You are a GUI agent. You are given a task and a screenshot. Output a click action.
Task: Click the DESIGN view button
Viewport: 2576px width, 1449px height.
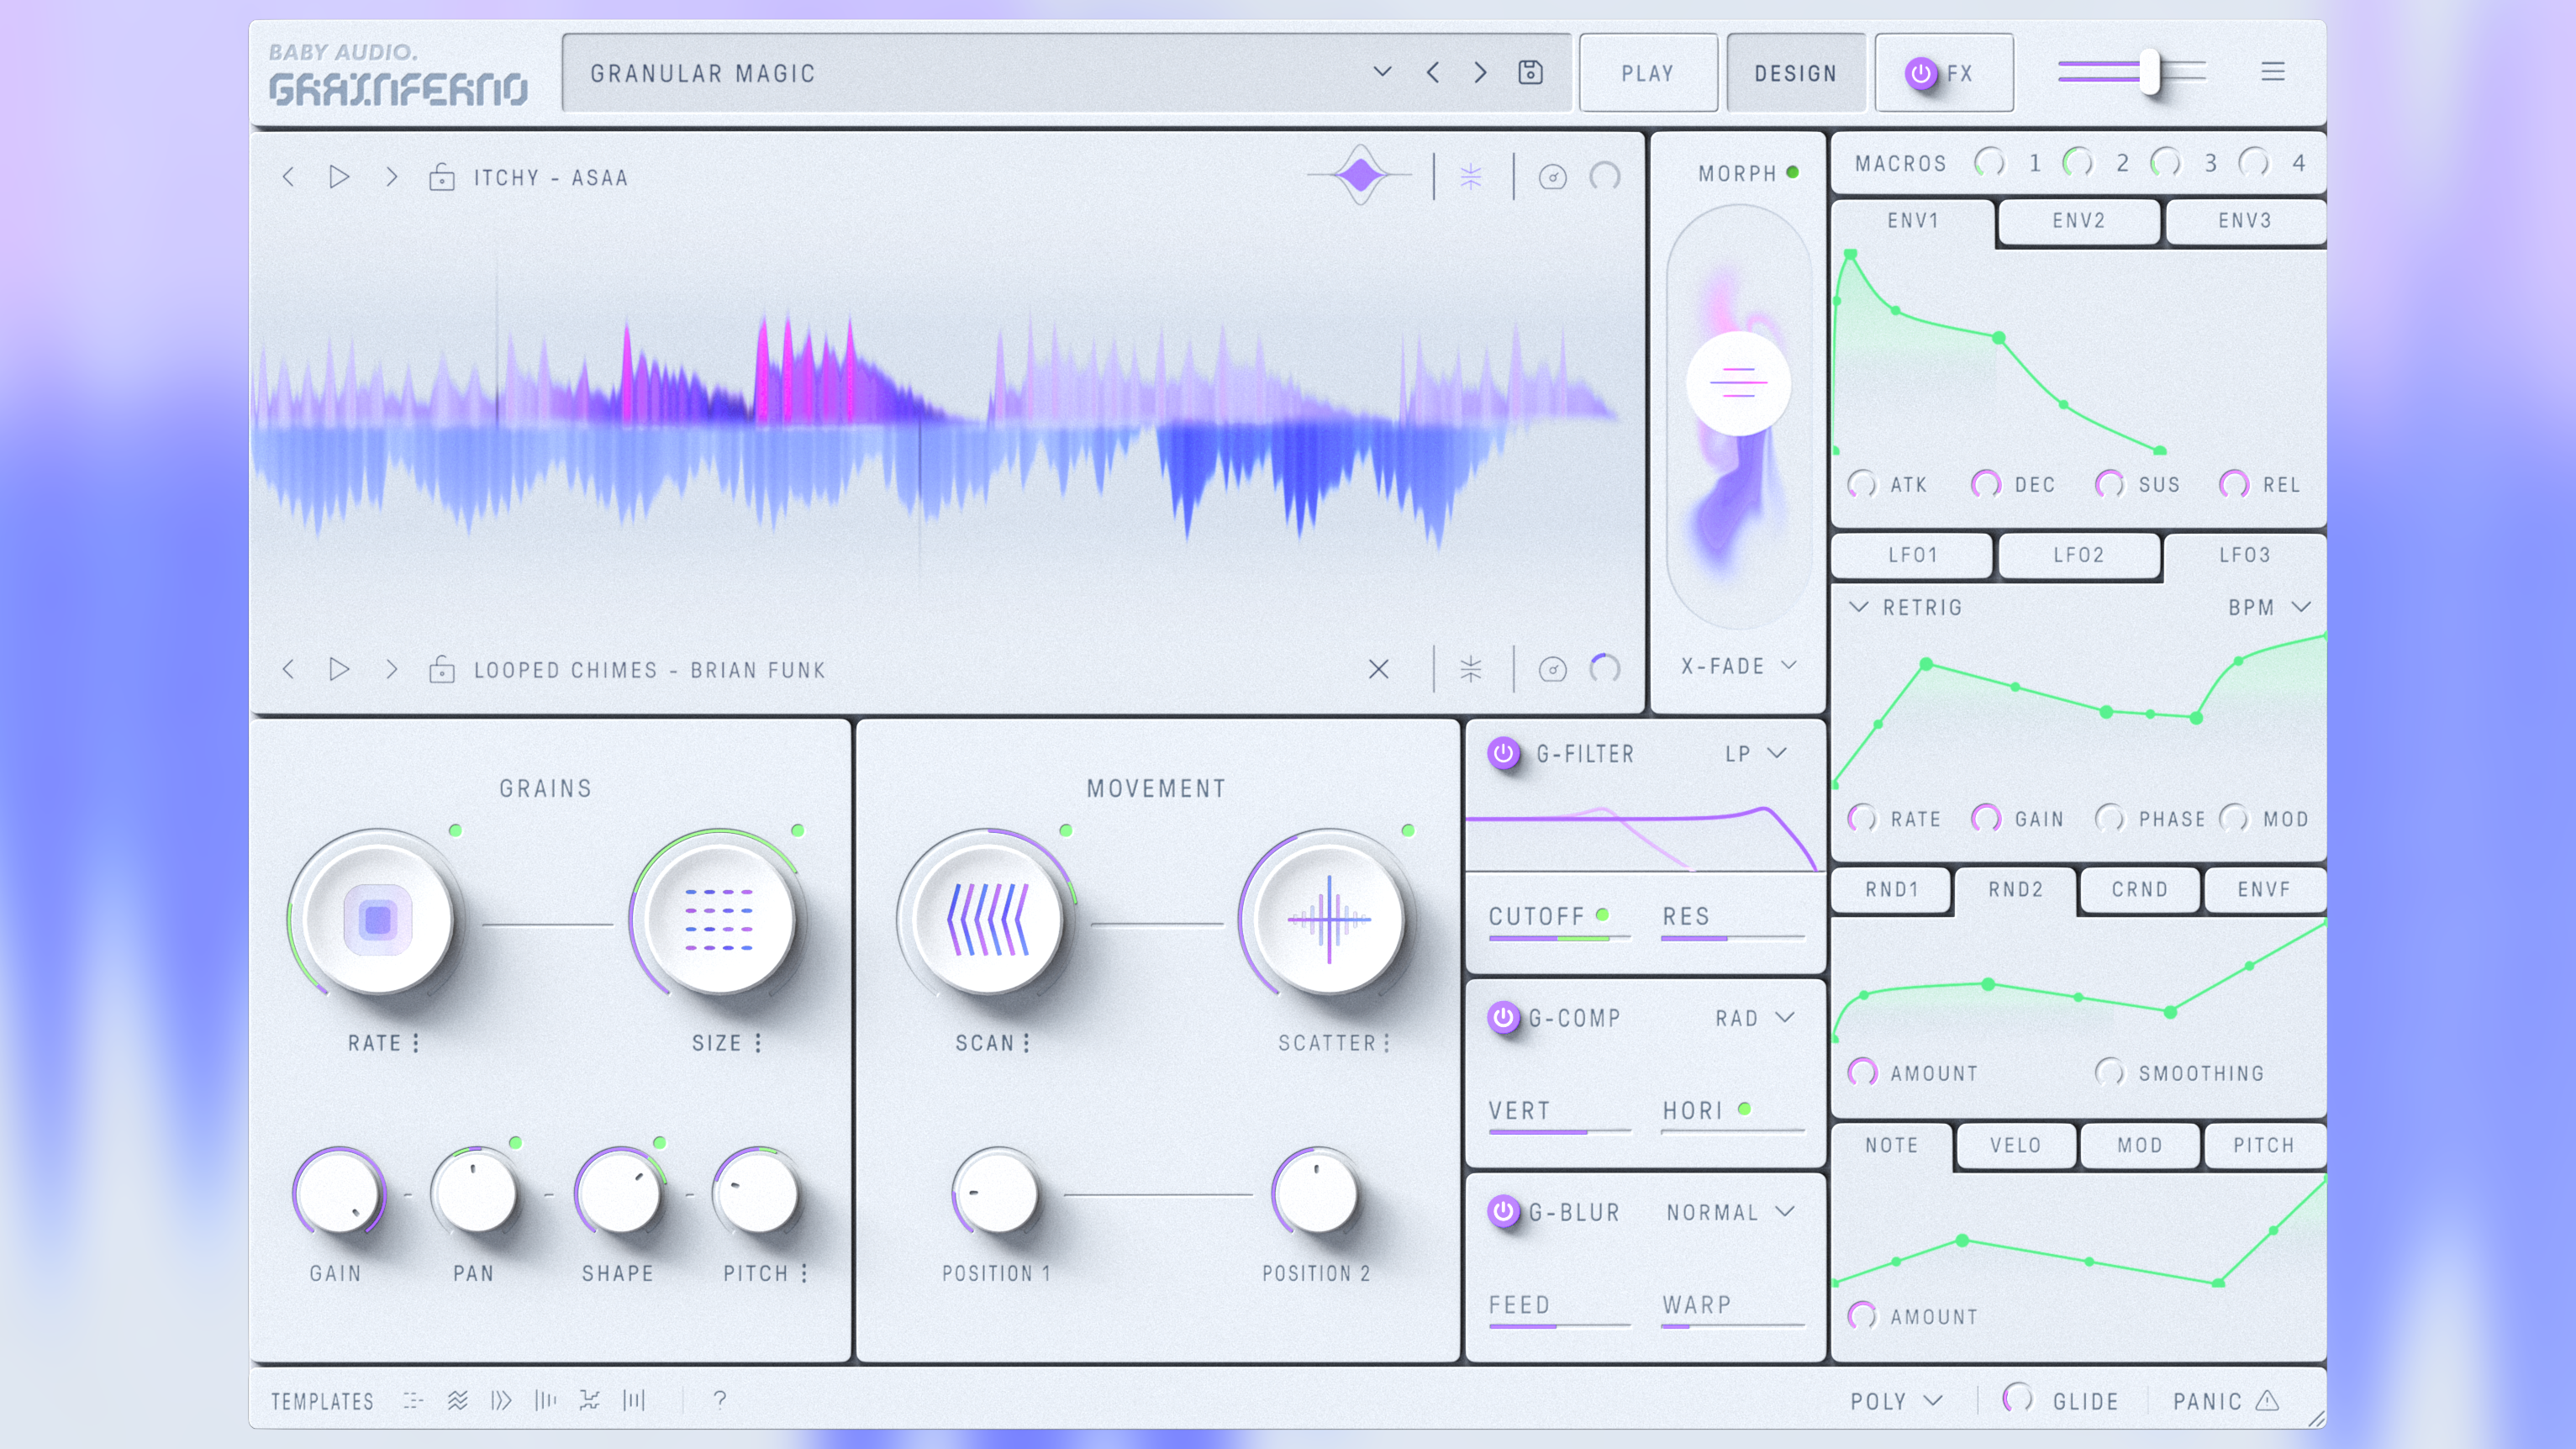pos(1795,73)
